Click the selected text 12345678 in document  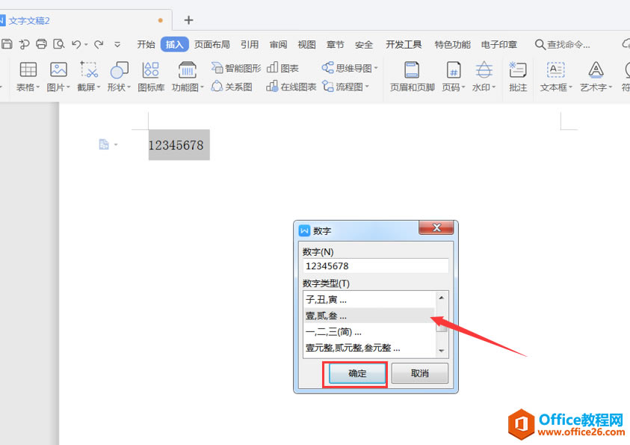coord(176,145)
